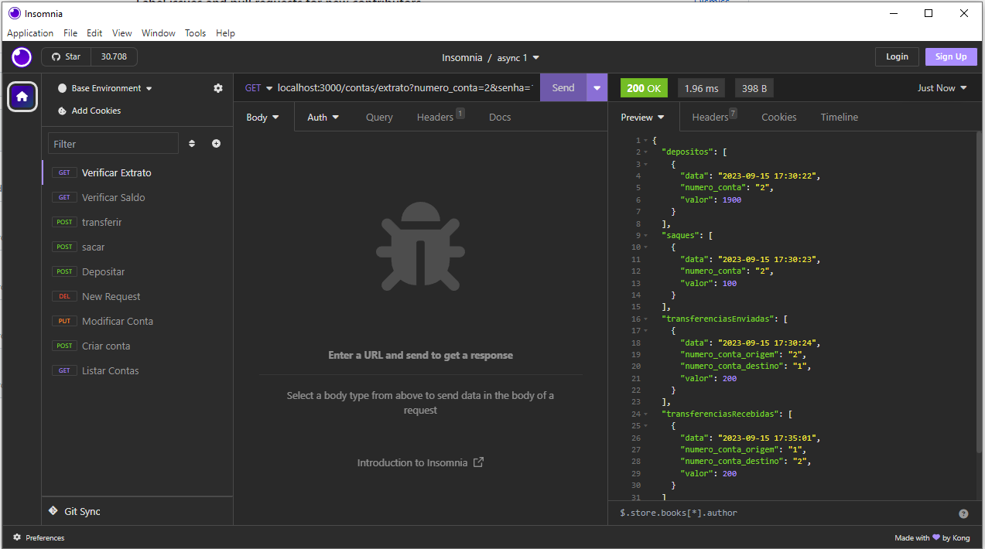Open the 'Introduction to Insomnia' link
The image size is (985, 549).
(412, 462)
